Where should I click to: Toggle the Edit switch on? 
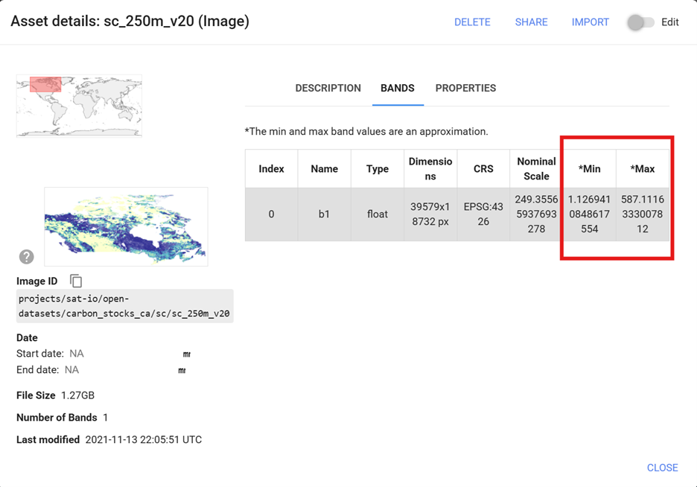640,22
